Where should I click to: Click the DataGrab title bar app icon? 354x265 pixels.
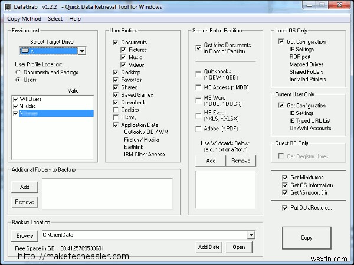(8, 6)
